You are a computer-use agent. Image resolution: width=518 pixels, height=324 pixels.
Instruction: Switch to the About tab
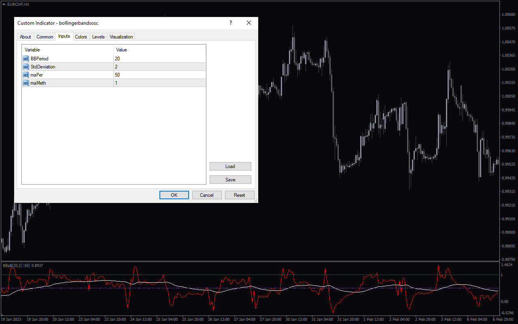coord(25,37)
